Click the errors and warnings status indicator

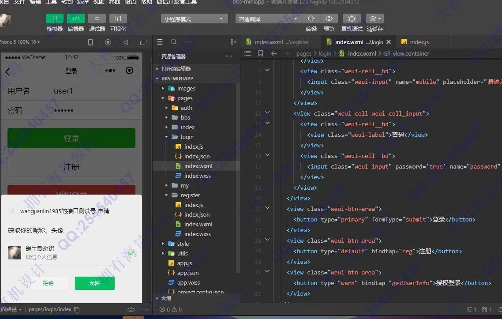171,309
